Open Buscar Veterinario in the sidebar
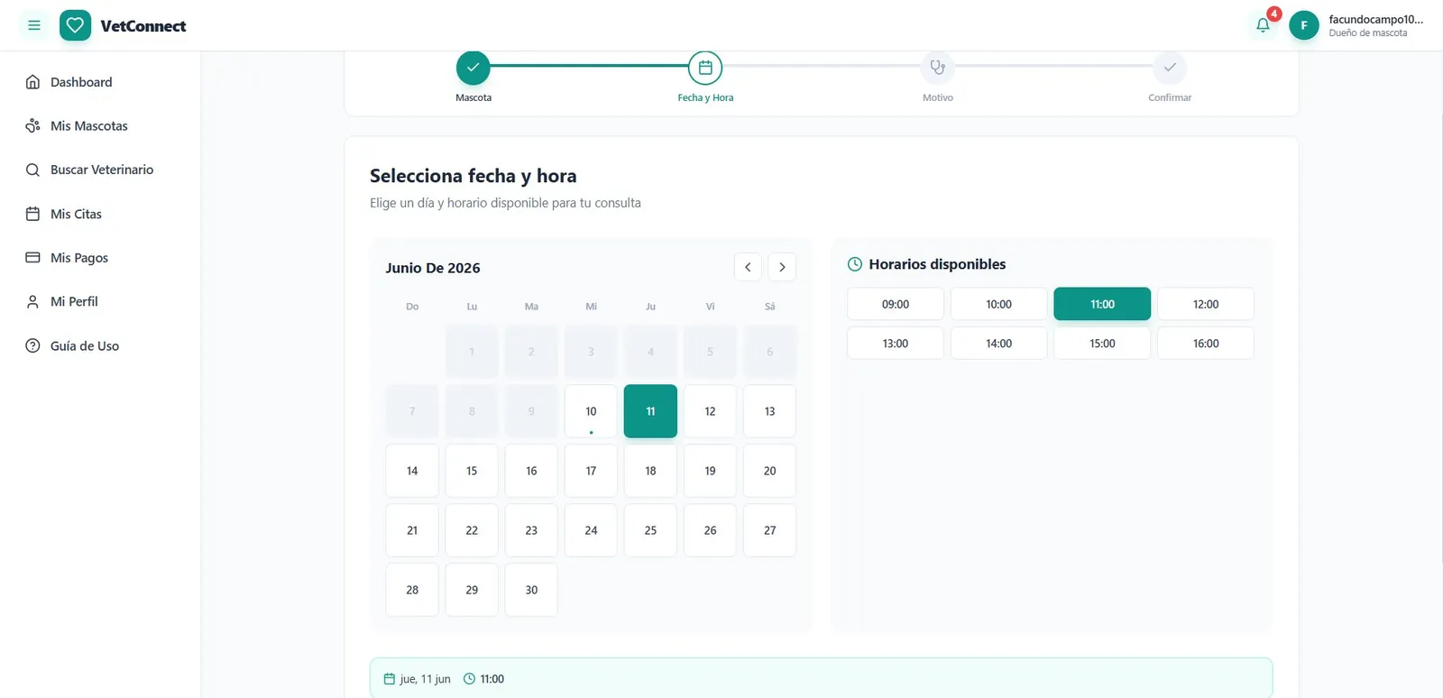The width and height of the screenshot is (1443, 698). (x=100, y=170)
